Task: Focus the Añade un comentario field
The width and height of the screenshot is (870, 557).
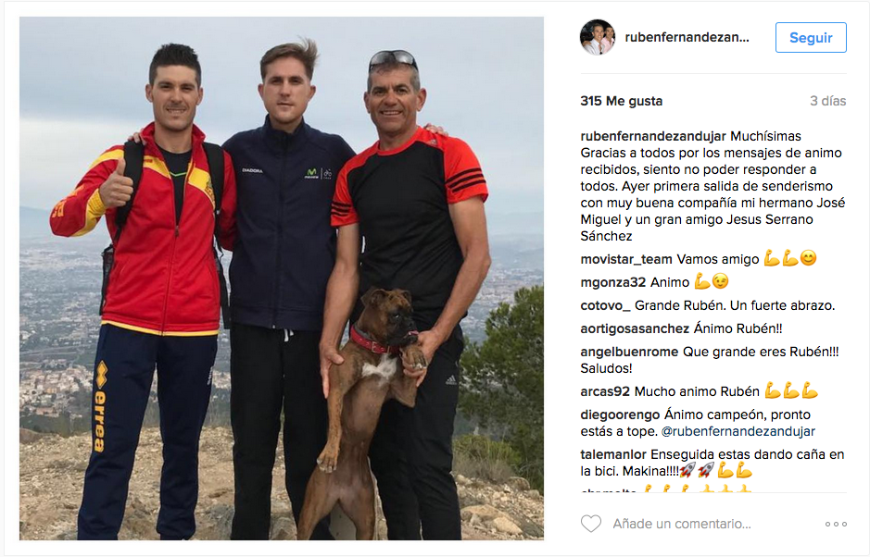Action: click(x=681, y=524)
